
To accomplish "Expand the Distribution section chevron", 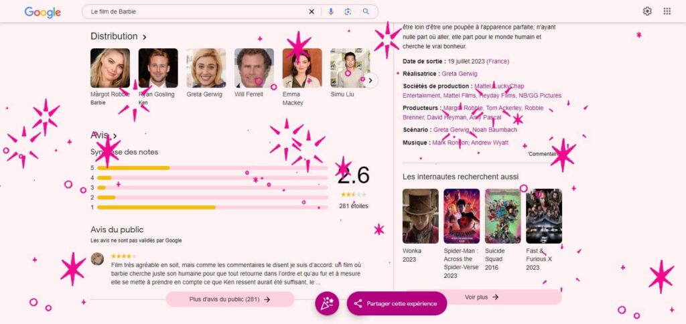I will coord(145,37).
